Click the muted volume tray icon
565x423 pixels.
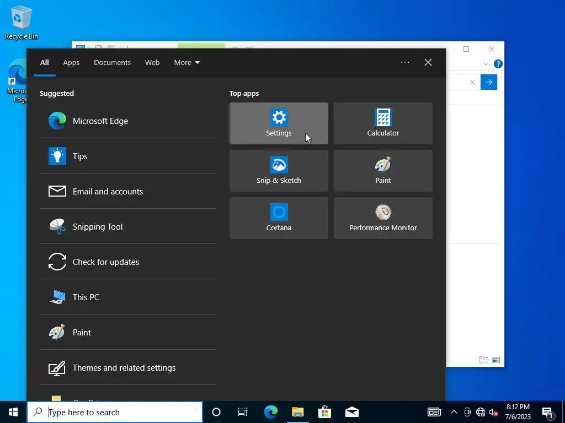pos(494,412)
